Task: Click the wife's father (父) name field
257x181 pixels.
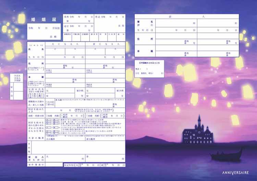Action: point(100,90)
